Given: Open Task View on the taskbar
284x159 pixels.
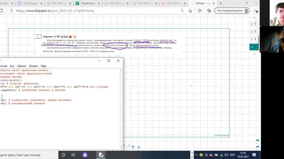Looking at the screenshot, I should 73,155.
